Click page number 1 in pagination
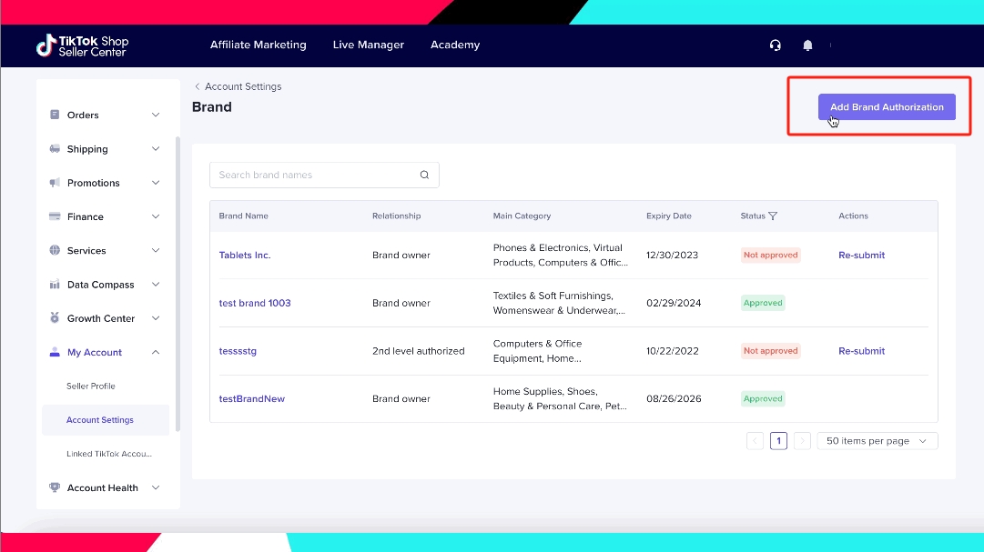The image size is (984, 552). [x=779, y=441]
